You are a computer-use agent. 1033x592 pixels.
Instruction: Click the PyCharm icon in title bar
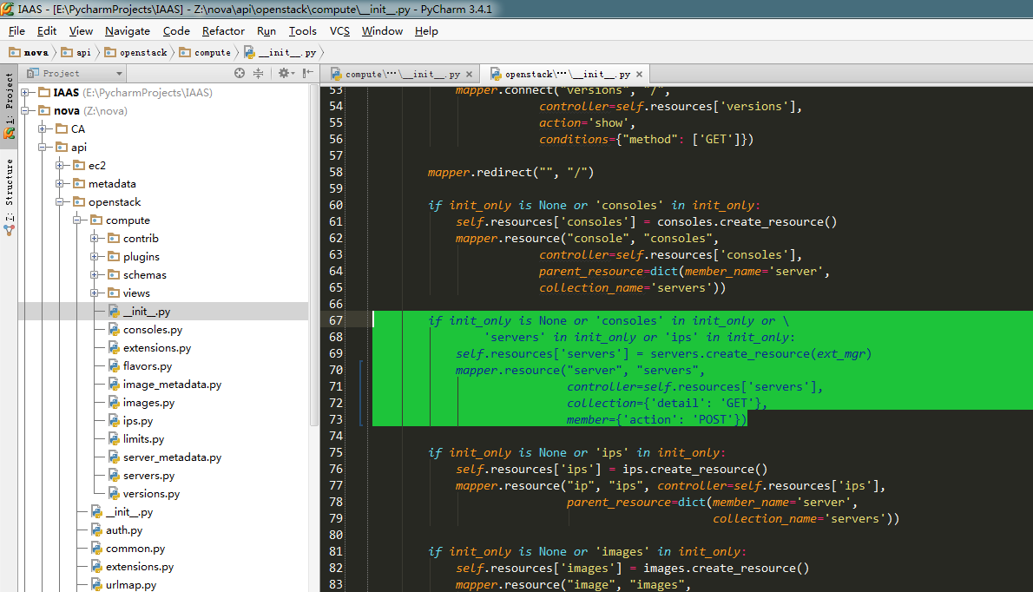(x=7, y=9)
